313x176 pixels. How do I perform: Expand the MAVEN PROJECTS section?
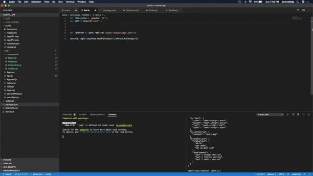(29, 171)
